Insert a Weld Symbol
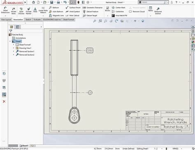The height and width of the screenshot is (150, 195). [x=73, y=12]
